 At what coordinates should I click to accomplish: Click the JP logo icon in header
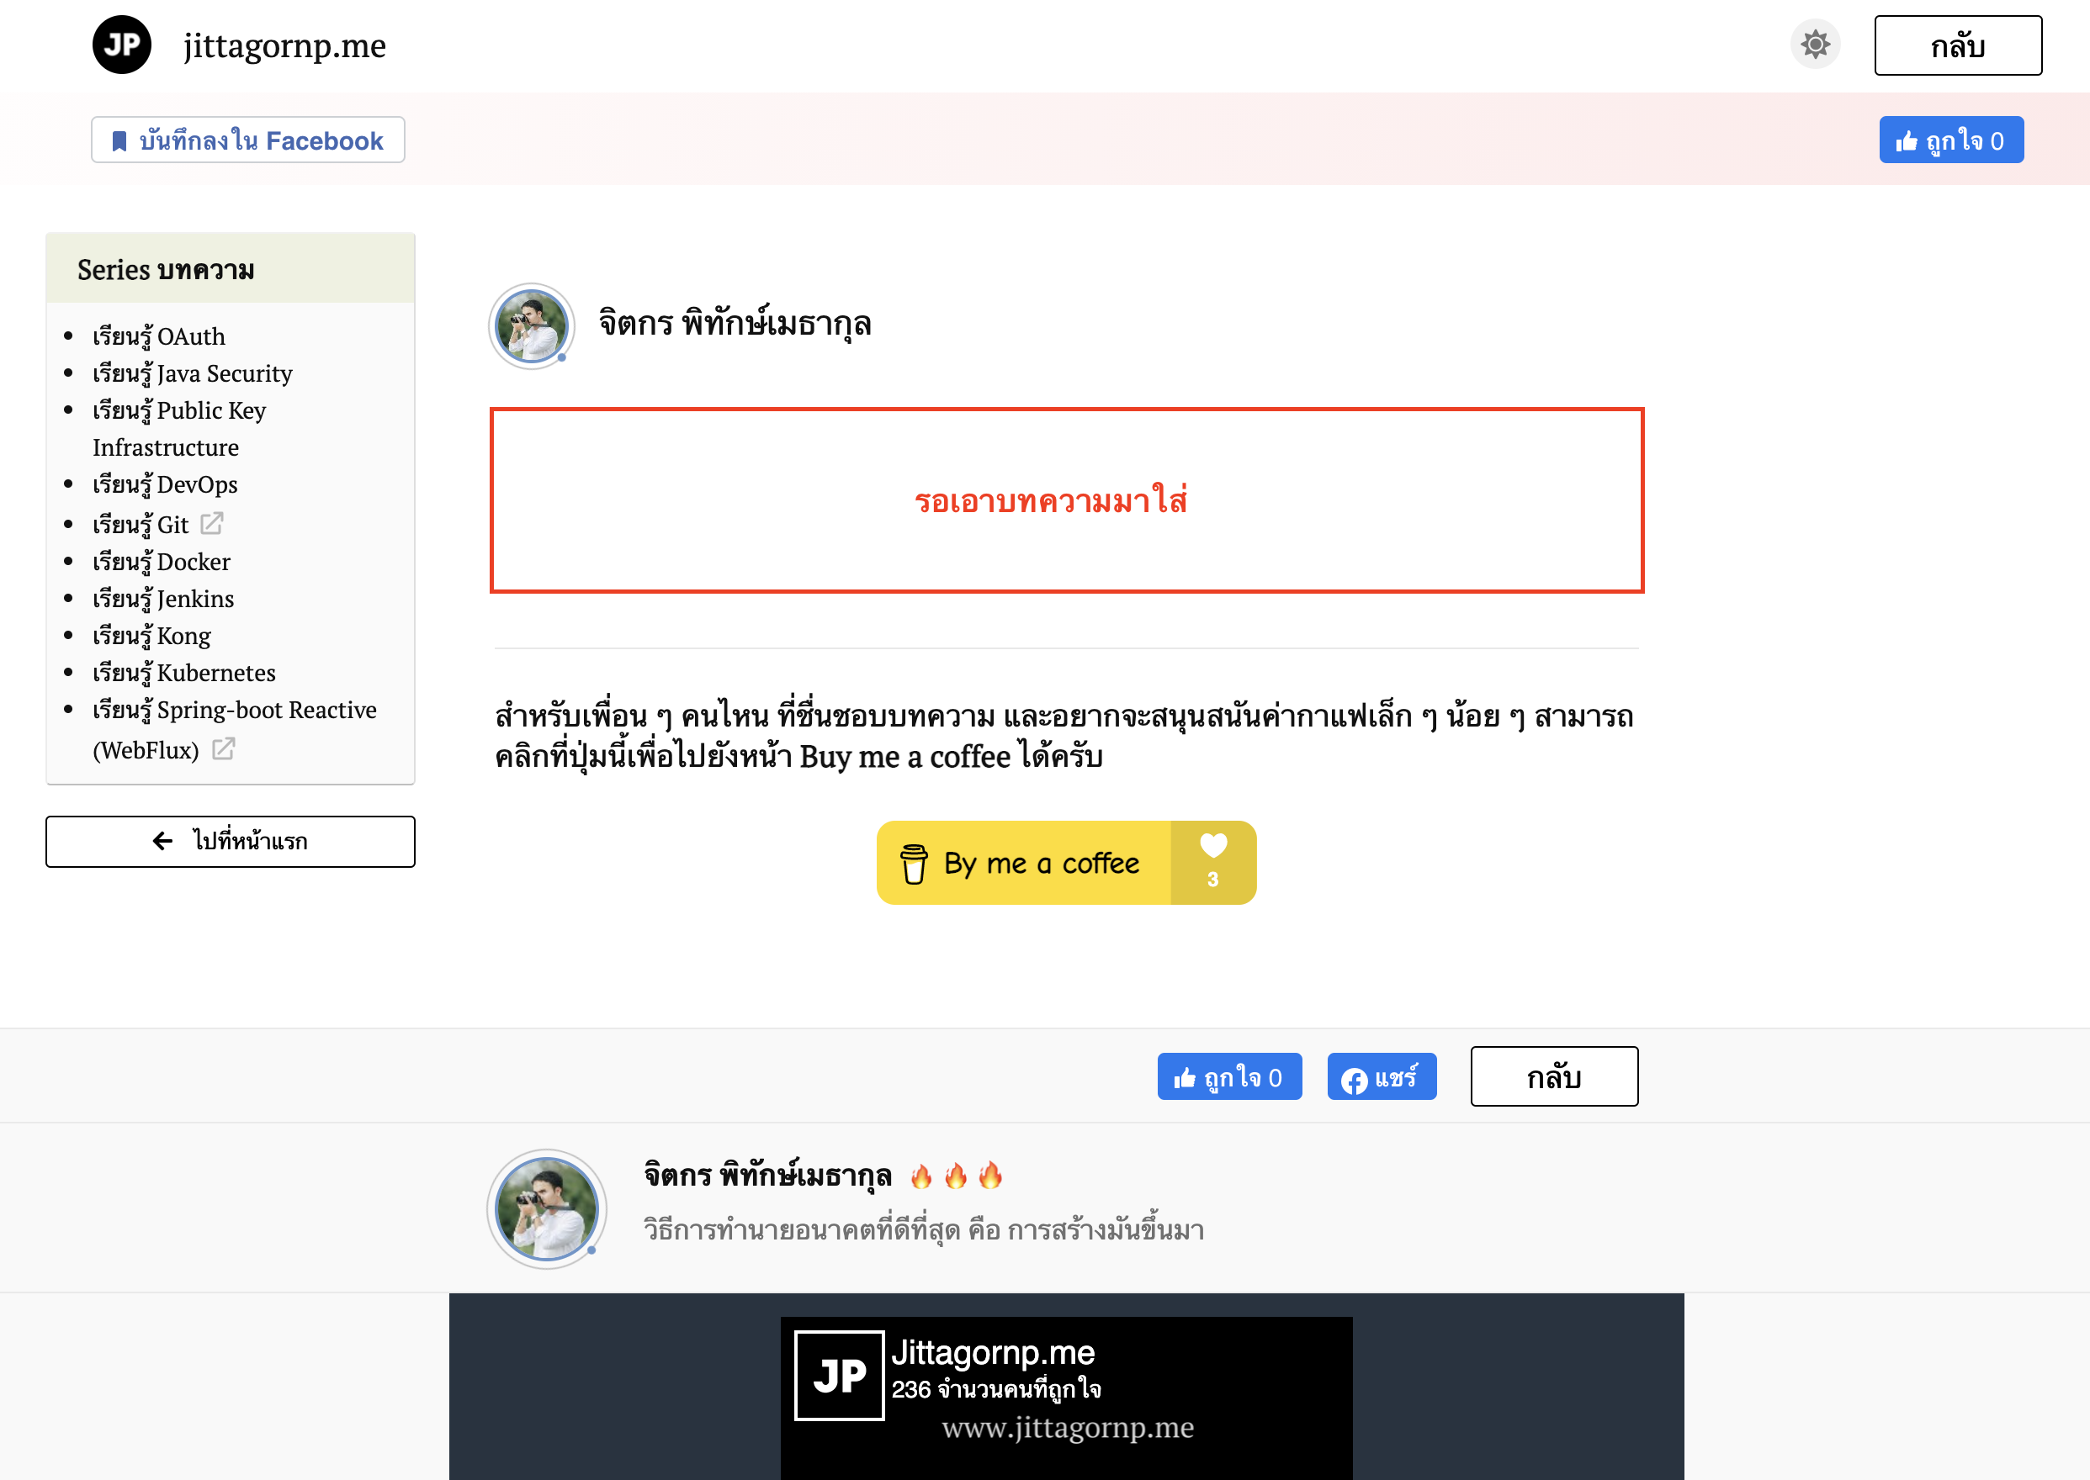click(x=121, y=45)
